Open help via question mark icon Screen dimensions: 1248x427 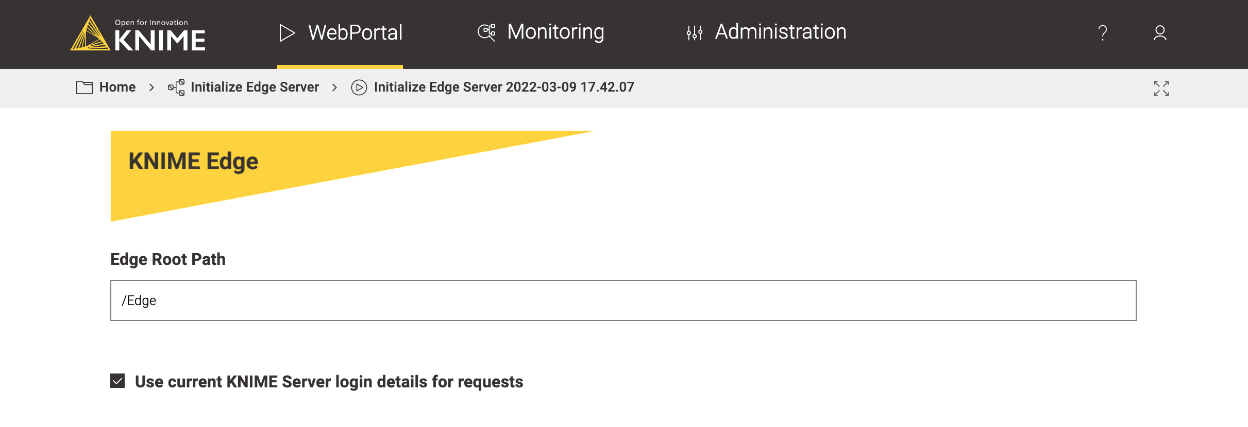pos(1103,33)
